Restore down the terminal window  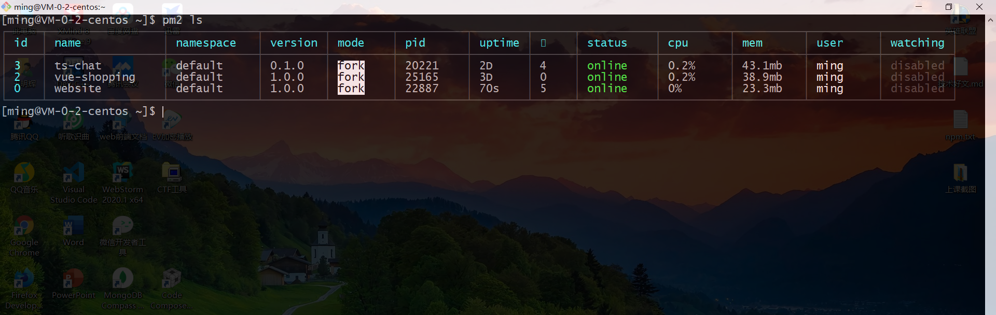tap(949, 7)
